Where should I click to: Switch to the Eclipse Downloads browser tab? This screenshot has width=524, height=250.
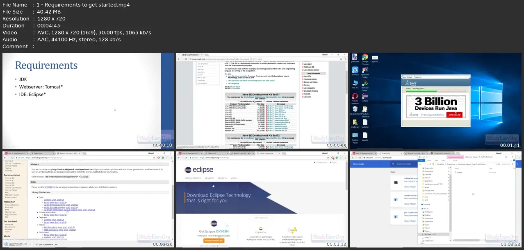pos(268,153)
